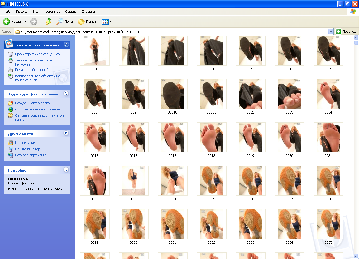Click Печать изображений link
This screenshot has width=359, height=259.
coord(32,70)
